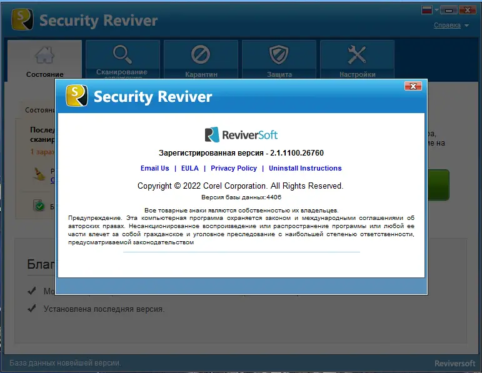Follow the Email Us link
This screenshot has height=373, width=482.
(x=154, y=168)
